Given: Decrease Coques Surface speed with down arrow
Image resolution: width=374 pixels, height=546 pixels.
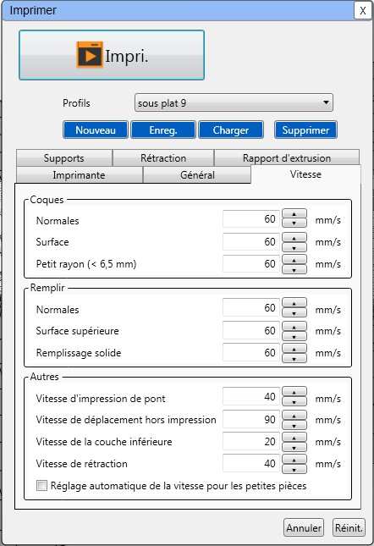Looking at the screenshot, I should coord(294,247).
